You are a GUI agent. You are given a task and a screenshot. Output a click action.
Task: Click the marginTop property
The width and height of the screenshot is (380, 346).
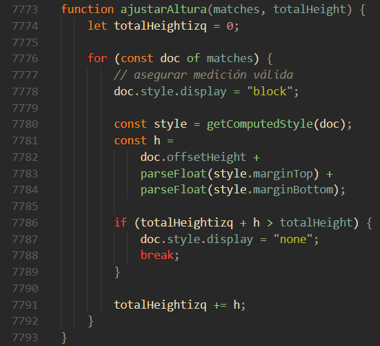[283, 174]
